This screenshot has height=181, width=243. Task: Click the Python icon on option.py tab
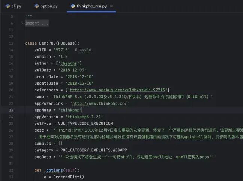pos(36,6)
